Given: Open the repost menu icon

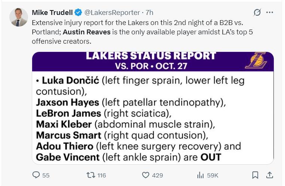Looking at the screenshot, I should pos(91,175).
